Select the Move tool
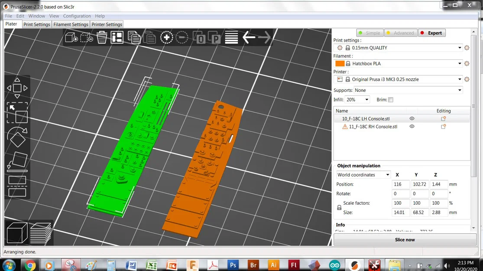The width and height of the screenshot is (483, 271). [x=17, y=88]
